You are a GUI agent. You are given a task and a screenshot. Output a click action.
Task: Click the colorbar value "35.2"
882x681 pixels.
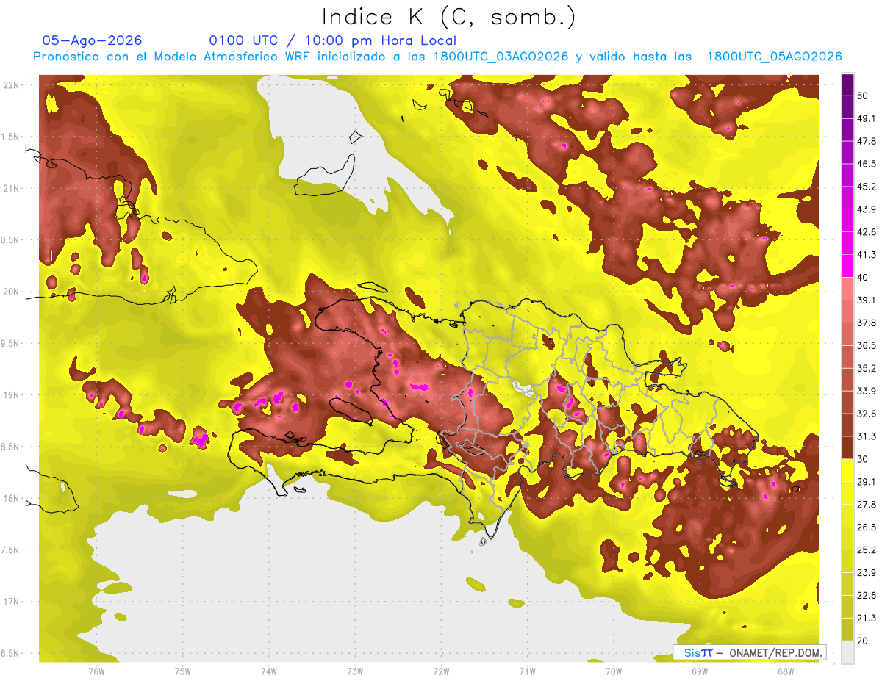(866, 368)
